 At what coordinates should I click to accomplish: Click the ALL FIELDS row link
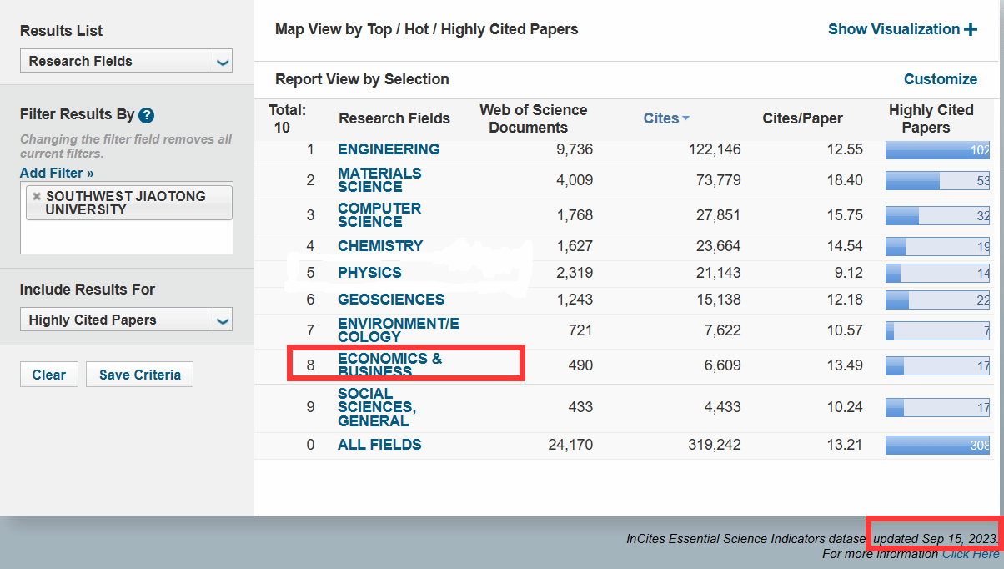[x=379, y=445]
